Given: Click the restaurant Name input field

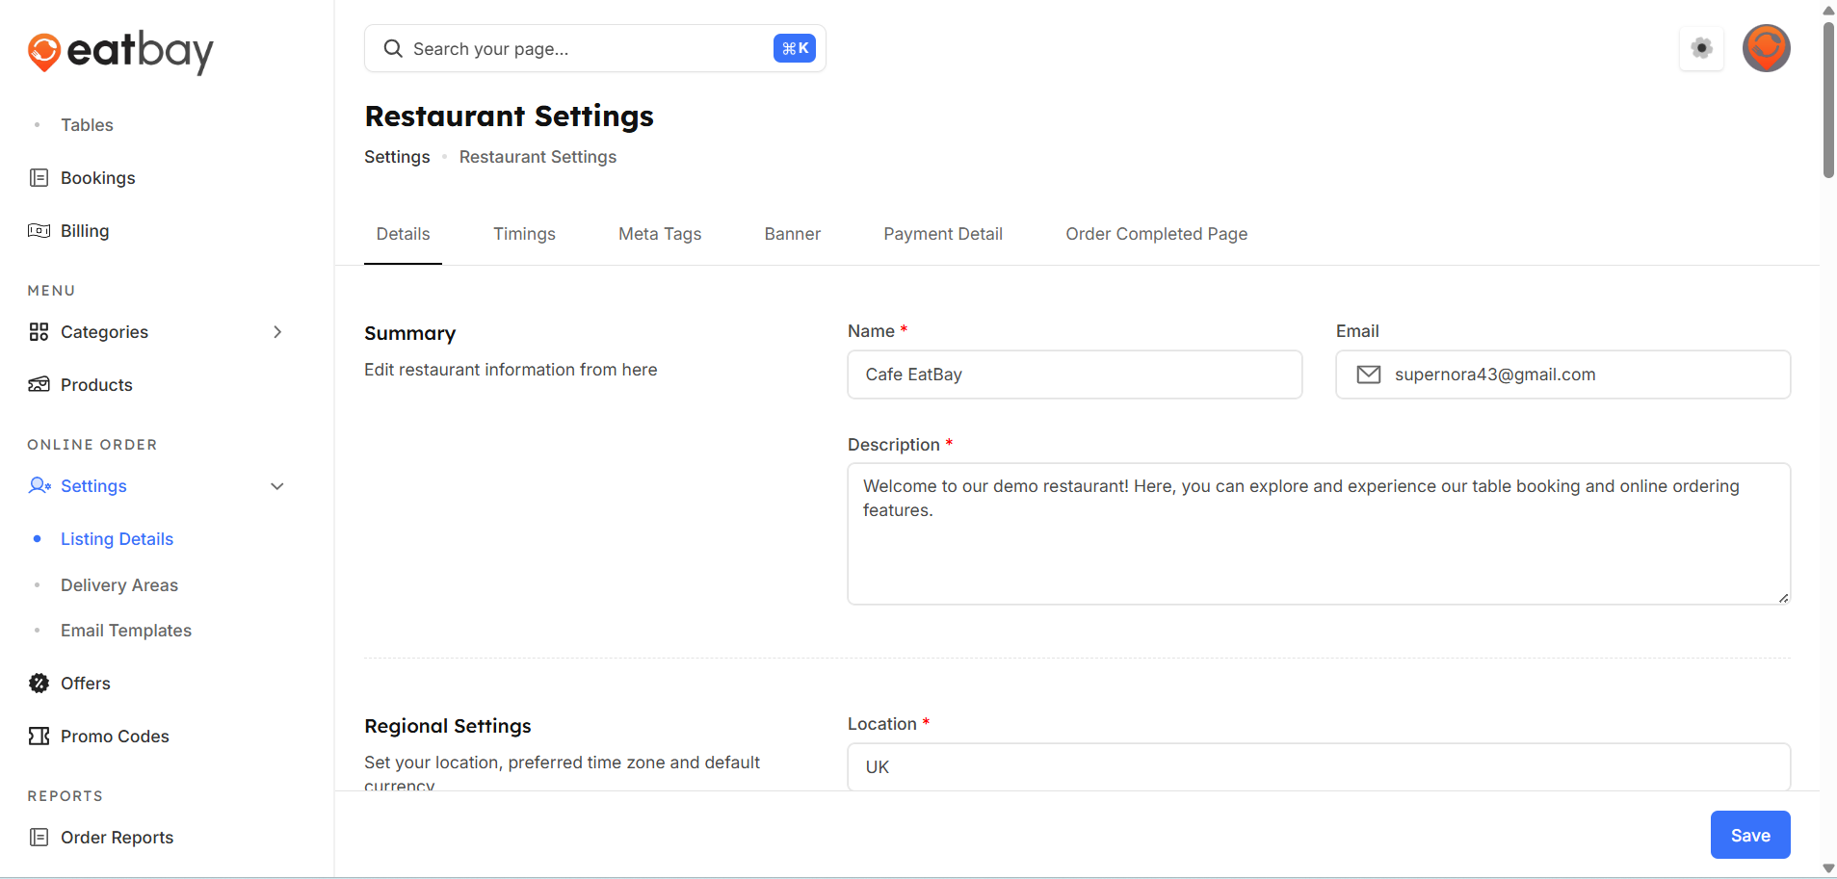Looking at the screenshot, I should (1074, 375).
